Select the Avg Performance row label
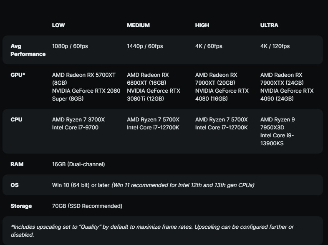 click(x=28, y=50)
